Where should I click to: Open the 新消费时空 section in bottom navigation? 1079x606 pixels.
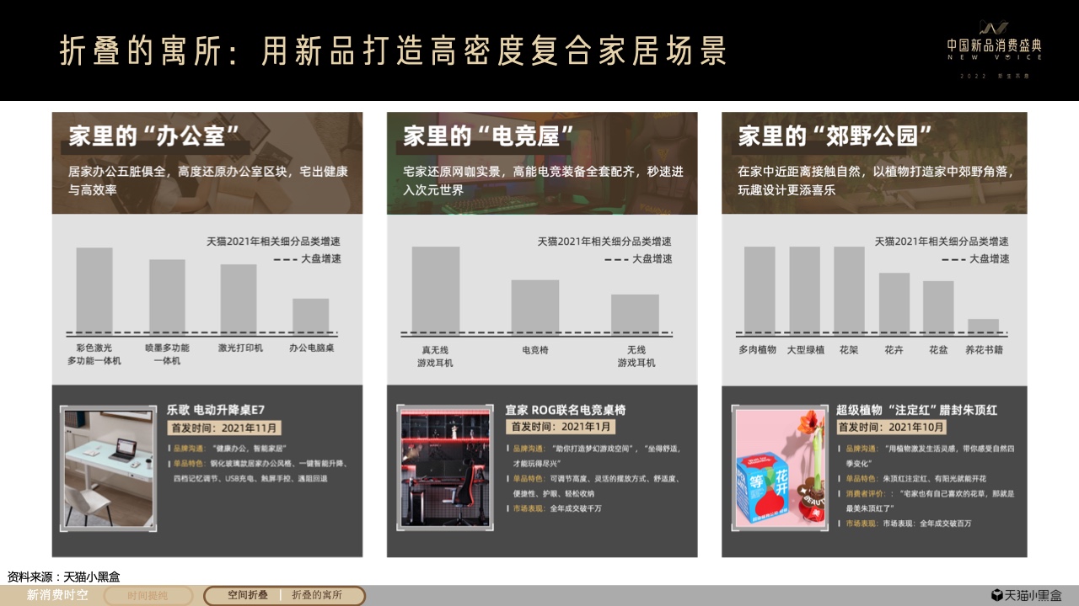click(x=56, y=595)
